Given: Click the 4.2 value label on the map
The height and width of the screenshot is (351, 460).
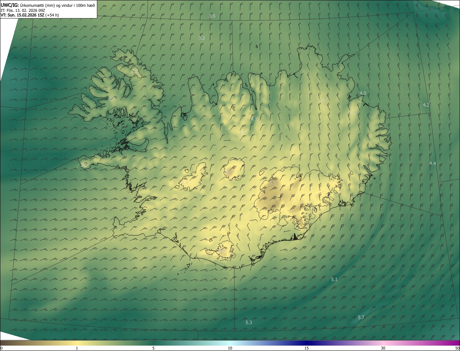Looking at the screenshot, I should pos(426,105).
